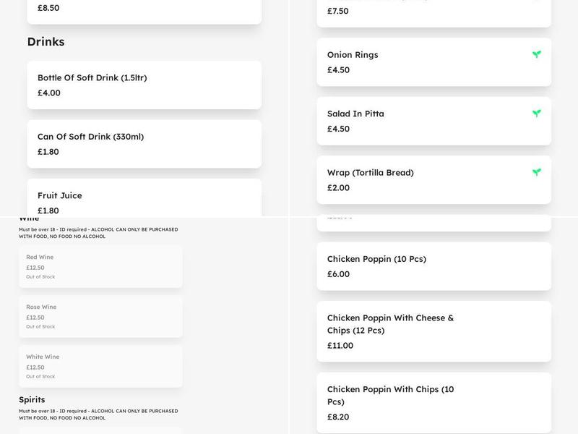Select Chicken Poppin With Cheese & Chips
The height and width of the screenshot is (434, 578).
click(x=433, y=331)
